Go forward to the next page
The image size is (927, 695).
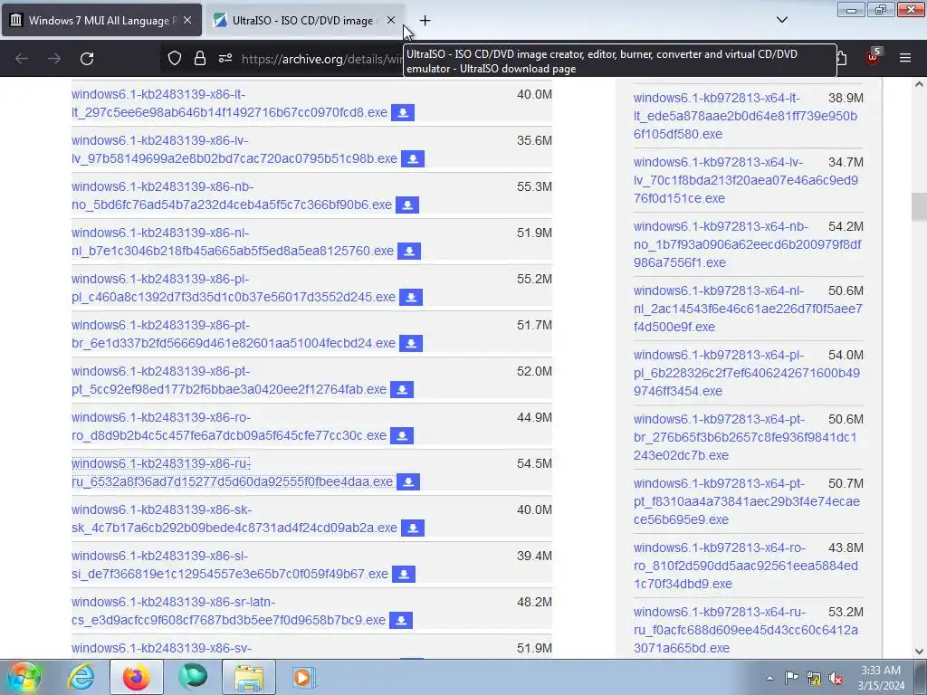point(54,59)
